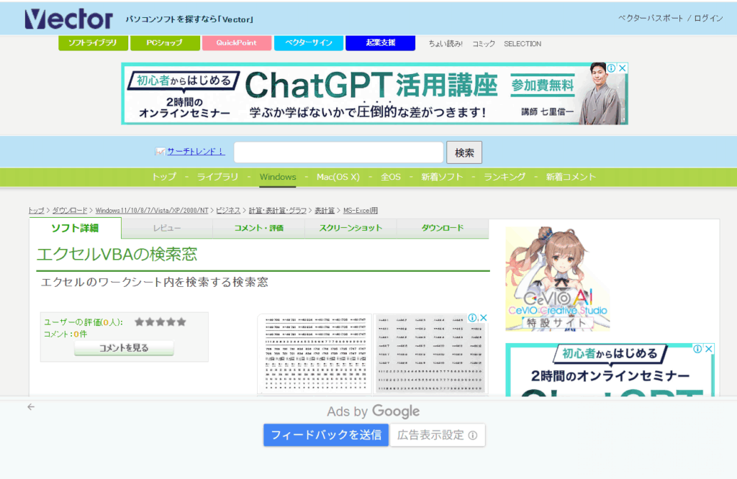737x479 pixels.
Task: Open the first screenshot thumbnail
Action: click(x=315, y=354)
